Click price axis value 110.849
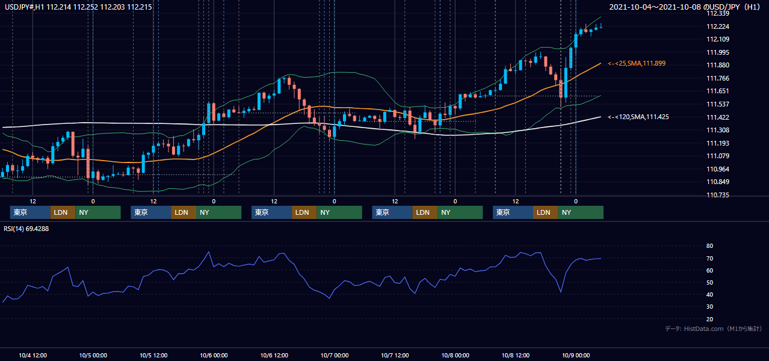The image size is (769, 361). (718, 182)
